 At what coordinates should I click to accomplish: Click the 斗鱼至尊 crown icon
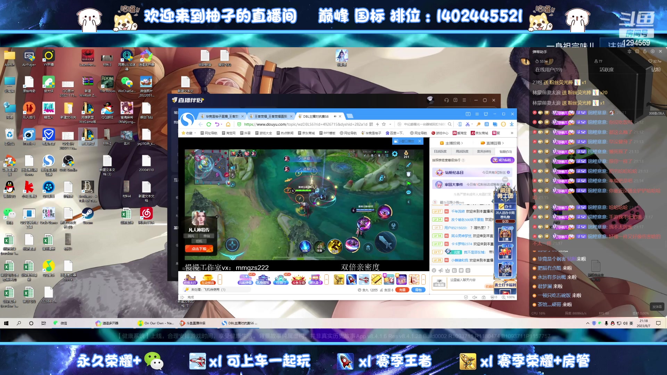(x=298, y=280)
